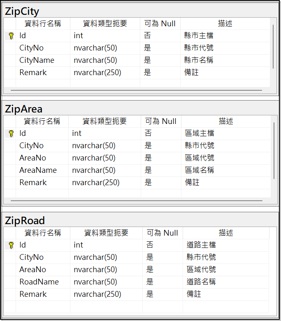This screenshot has width=281, height=321.
Task: Select the ZipArea table title
Action: tap(23, 109)
